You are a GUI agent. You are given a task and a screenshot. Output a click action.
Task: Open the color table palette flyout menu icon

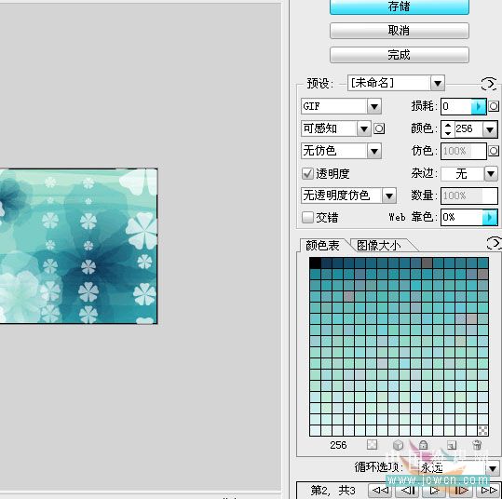click(x=494, y=243)
